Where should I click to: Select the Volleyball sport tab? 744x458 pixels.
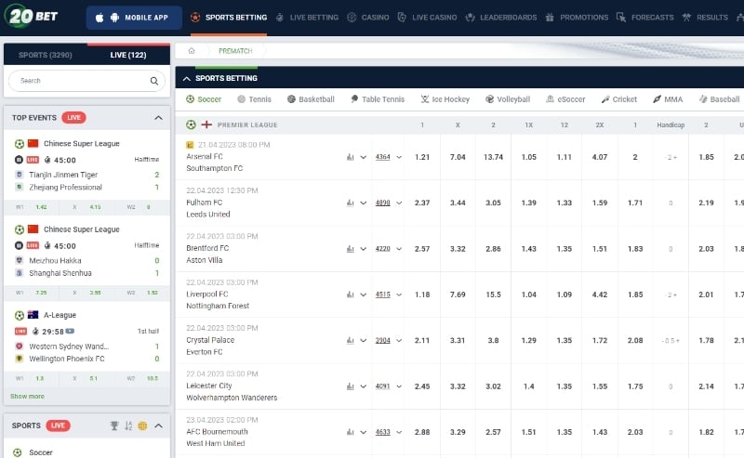pos(508,99)
